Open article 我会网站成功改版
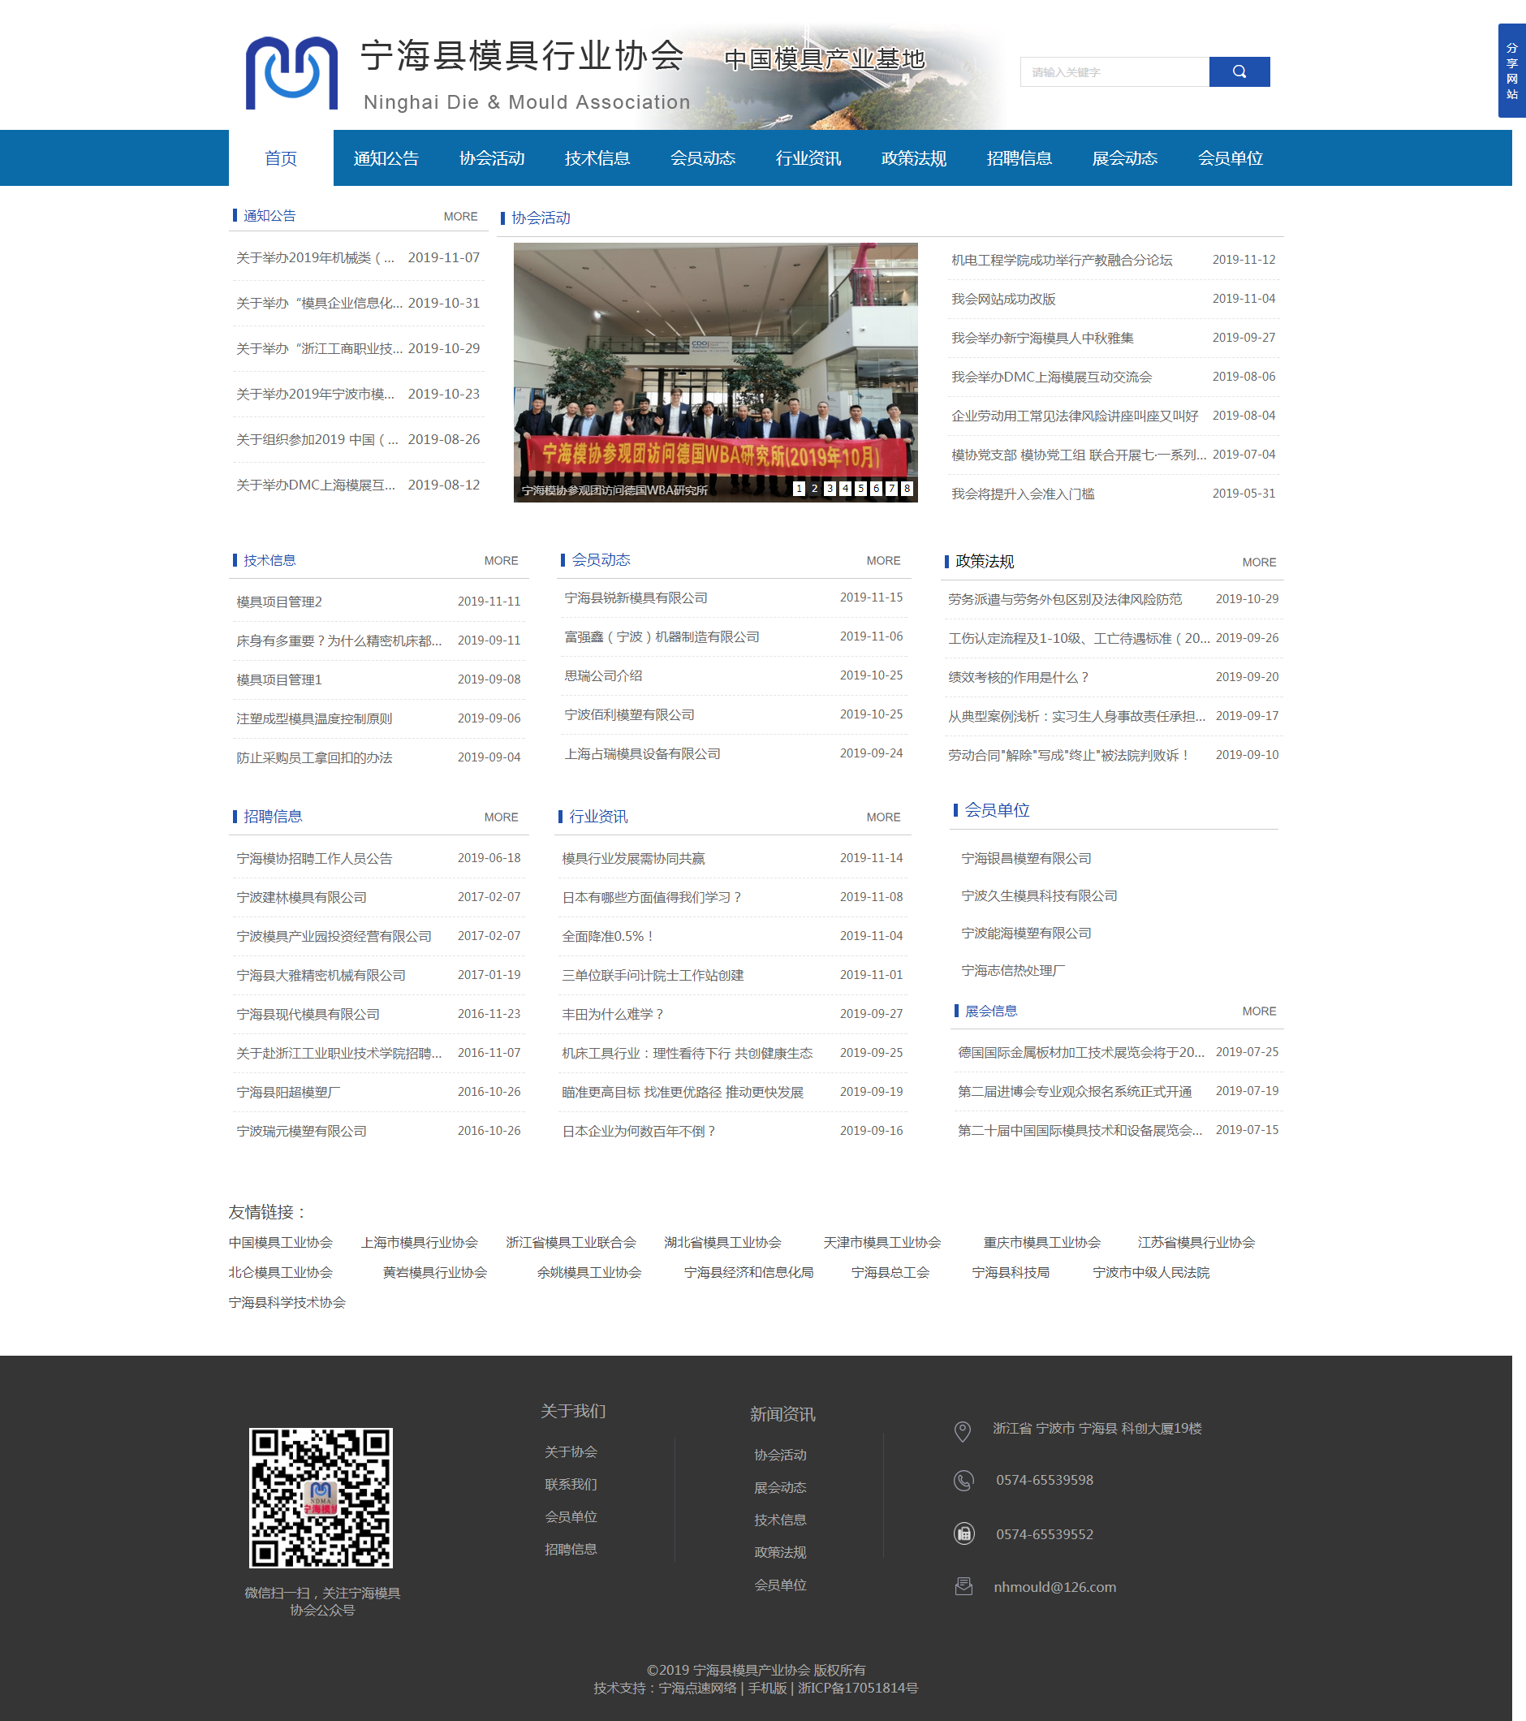The image size is (1526, 1721). (x=1002, y=299)
